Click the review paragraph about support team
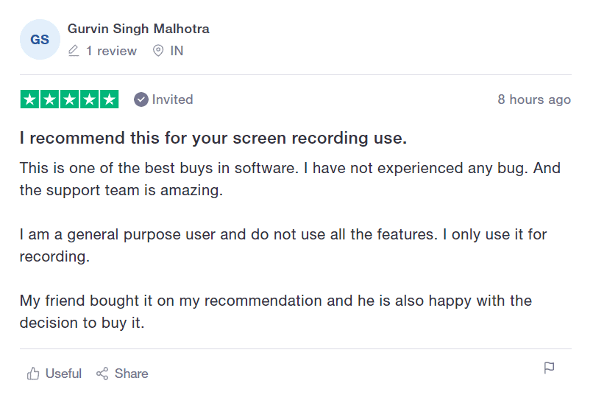 click(x=290, y=179)
